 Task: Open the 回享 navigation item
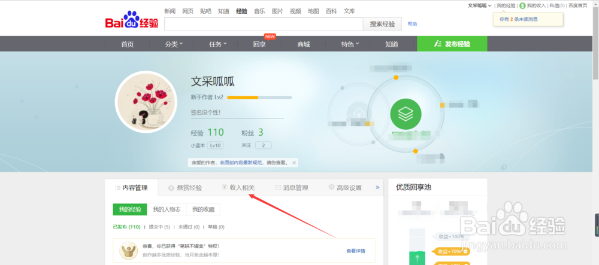[x=260, y=44]
